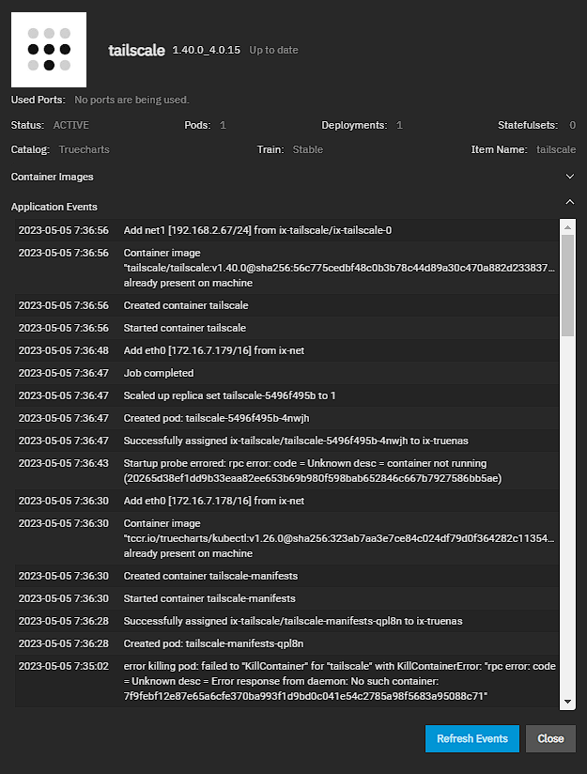Select event 'Successfully assigned ix-tailscale/tailscale-manifests-qpl8n'
Viewport: 587px width, 774px height.
click(286, 622)
